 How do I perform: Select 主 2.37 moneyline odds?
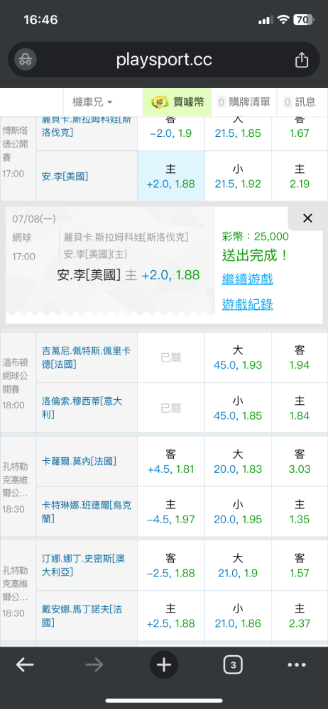pyautogui.click(x=300, y=616)
